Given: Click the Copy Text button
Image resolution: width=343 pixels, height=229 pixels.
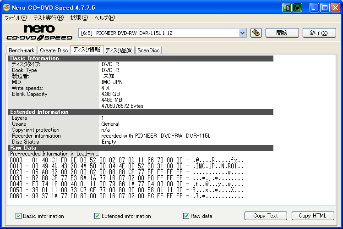Looking at the screenshot, I should click(266, 216).
